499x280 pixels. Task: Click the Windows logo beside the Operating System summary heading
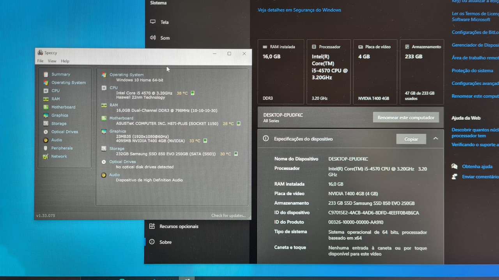104,75
